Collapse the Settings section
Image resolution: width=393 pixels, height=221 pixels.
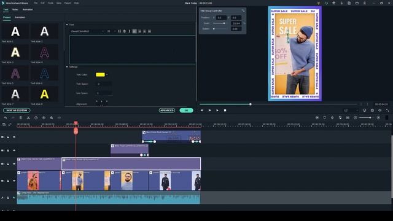pos(67,67)
